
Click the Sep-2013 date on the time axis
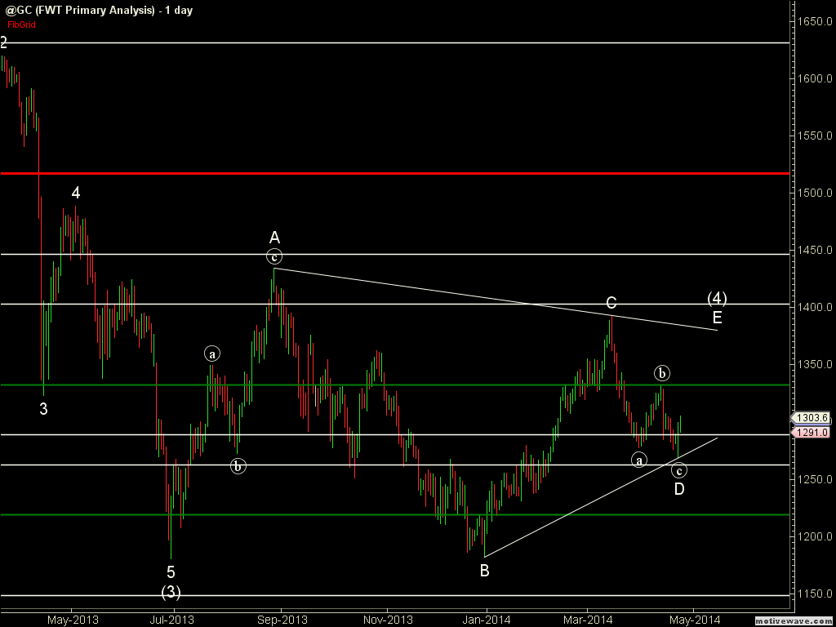pyautogui.click(x=282, y=620)
